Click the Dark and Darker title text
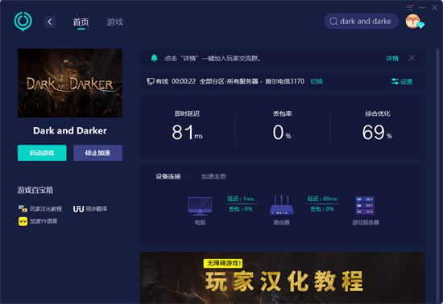 [x=70, y=130]
